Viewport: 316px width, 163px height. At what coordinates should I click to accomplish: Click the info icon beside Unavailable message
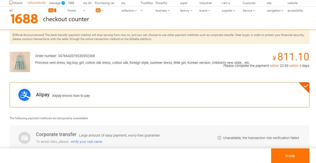219,138
